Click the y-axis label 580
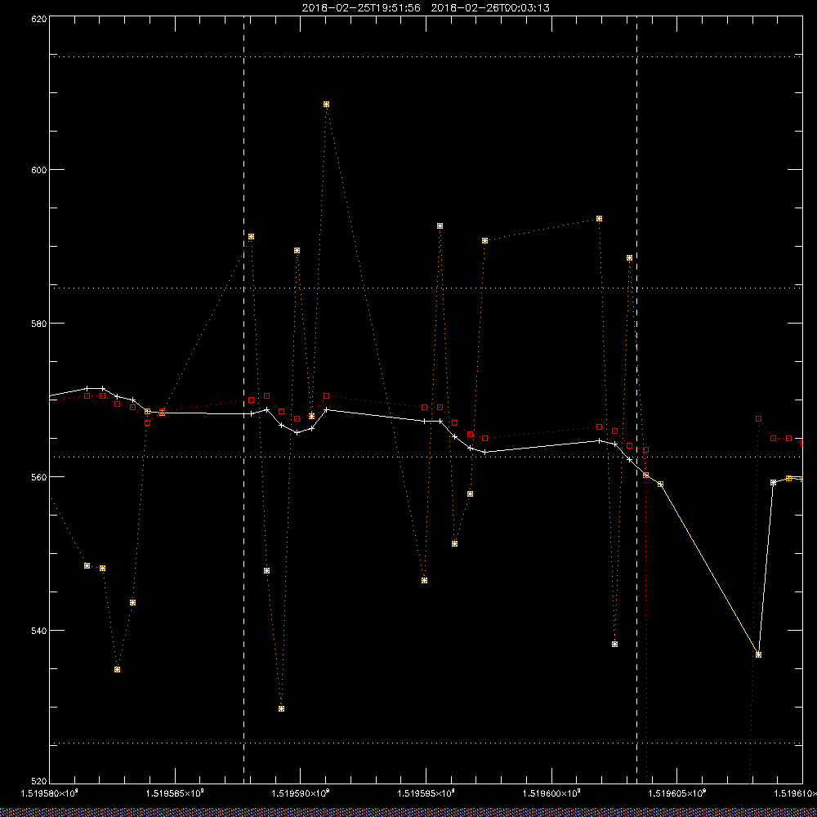The image size is (817, 817). pyautogui.click(x=39, y=323)
